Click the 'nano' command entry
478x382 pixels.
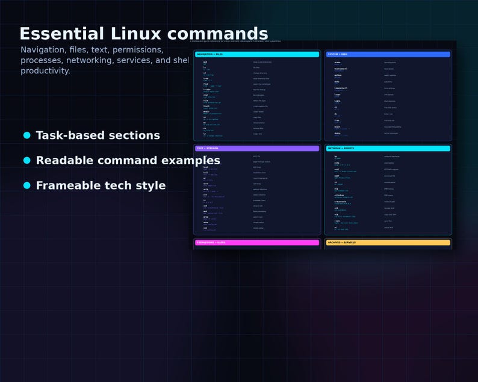point(206,223)
